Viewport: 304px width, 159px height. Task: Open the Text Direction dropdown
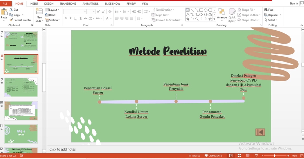click(x=163, y=10)
